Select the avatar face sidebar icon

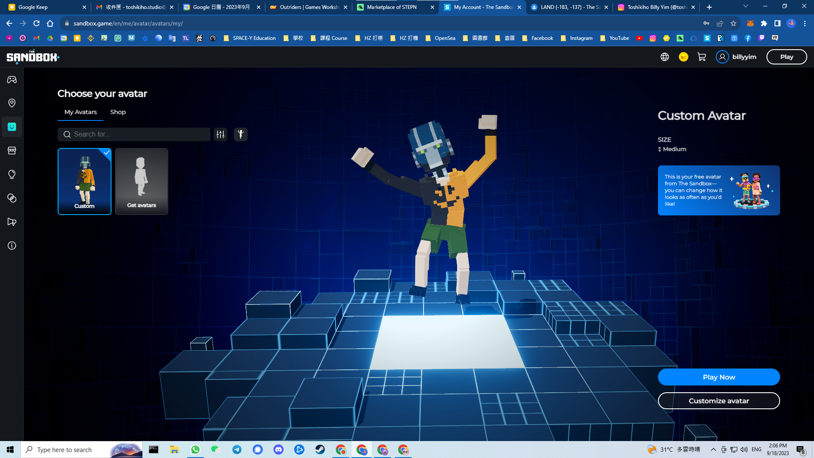[12, 127]
